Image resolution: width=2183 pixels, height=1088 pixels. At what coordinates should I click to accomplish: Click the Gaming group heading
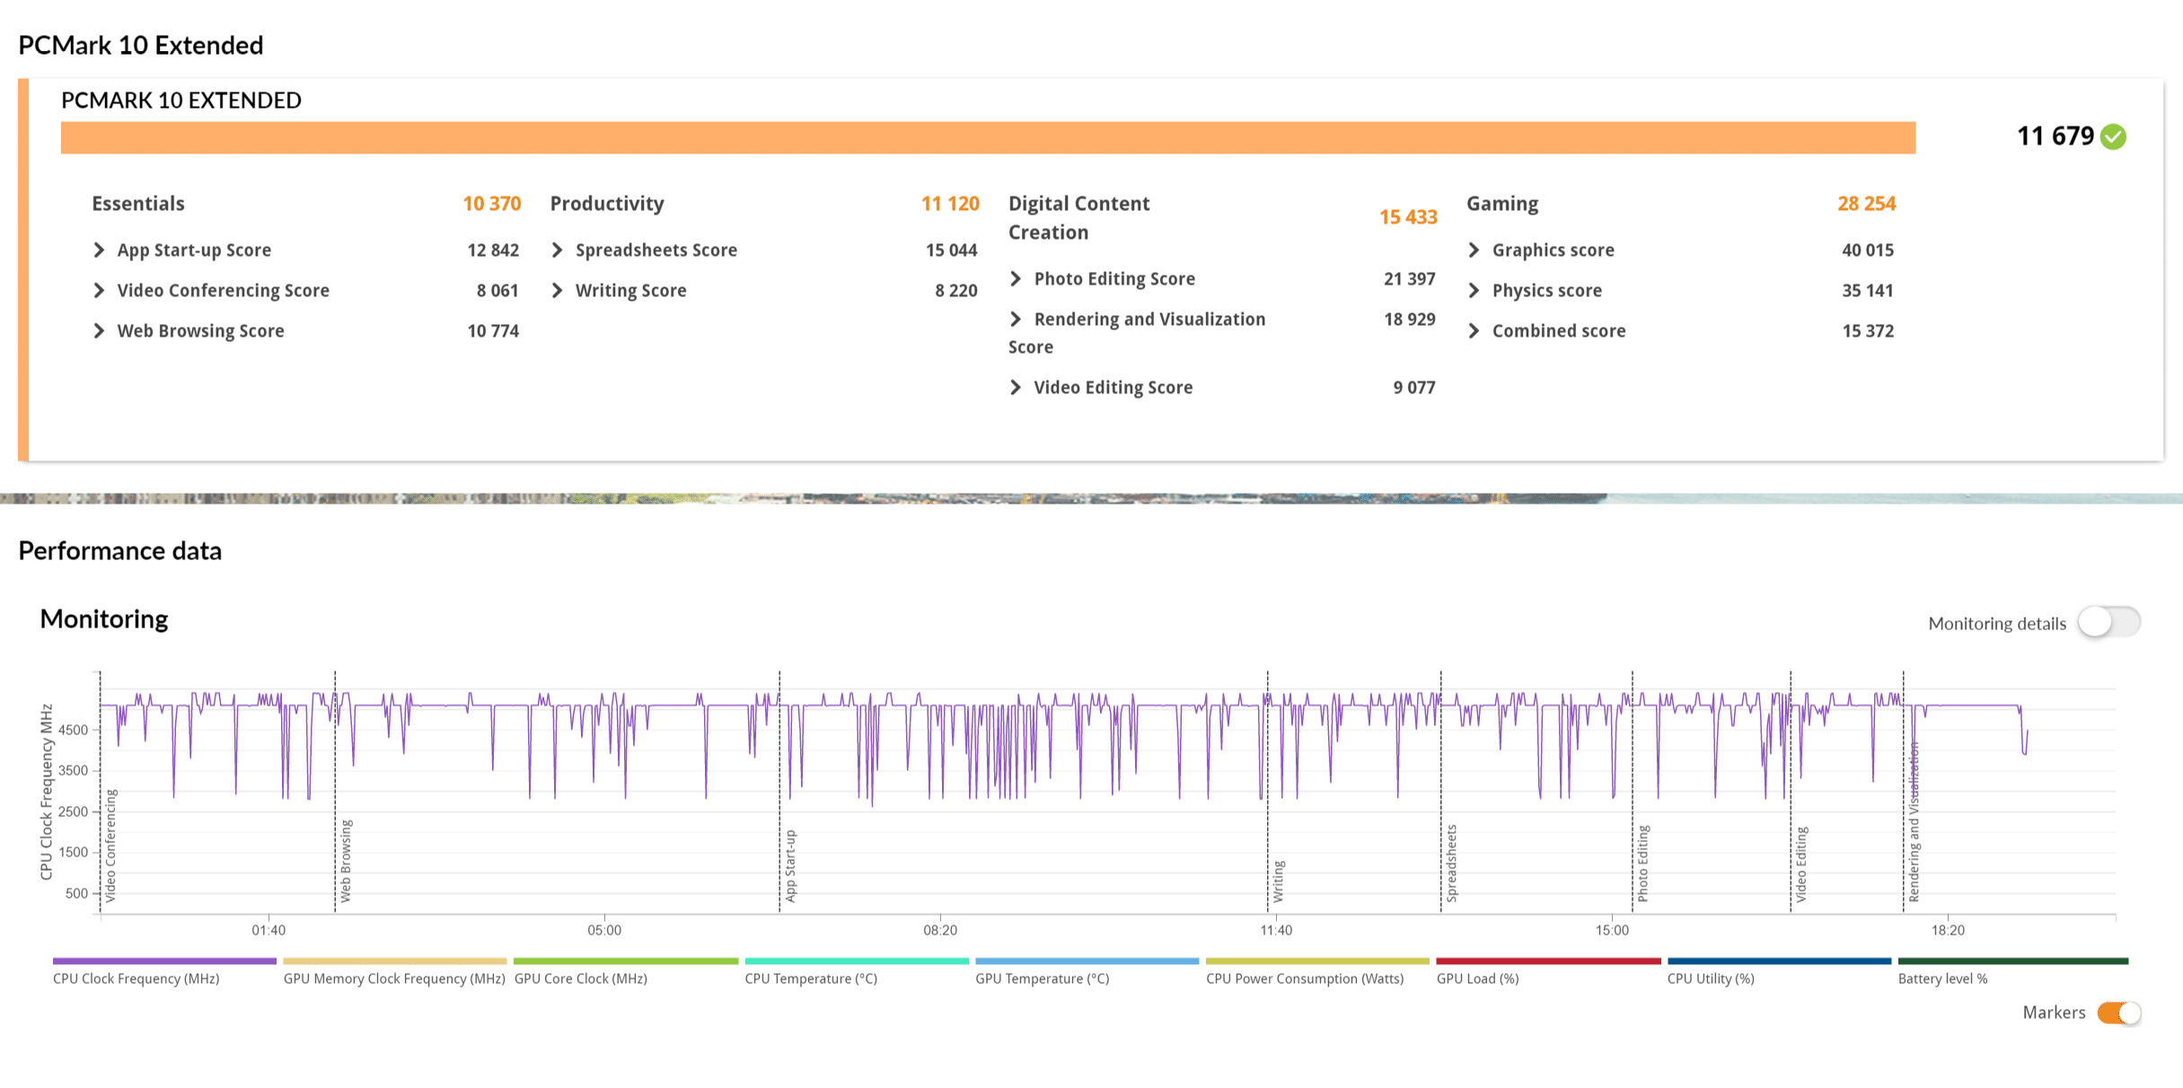(x=1502, y=204)
